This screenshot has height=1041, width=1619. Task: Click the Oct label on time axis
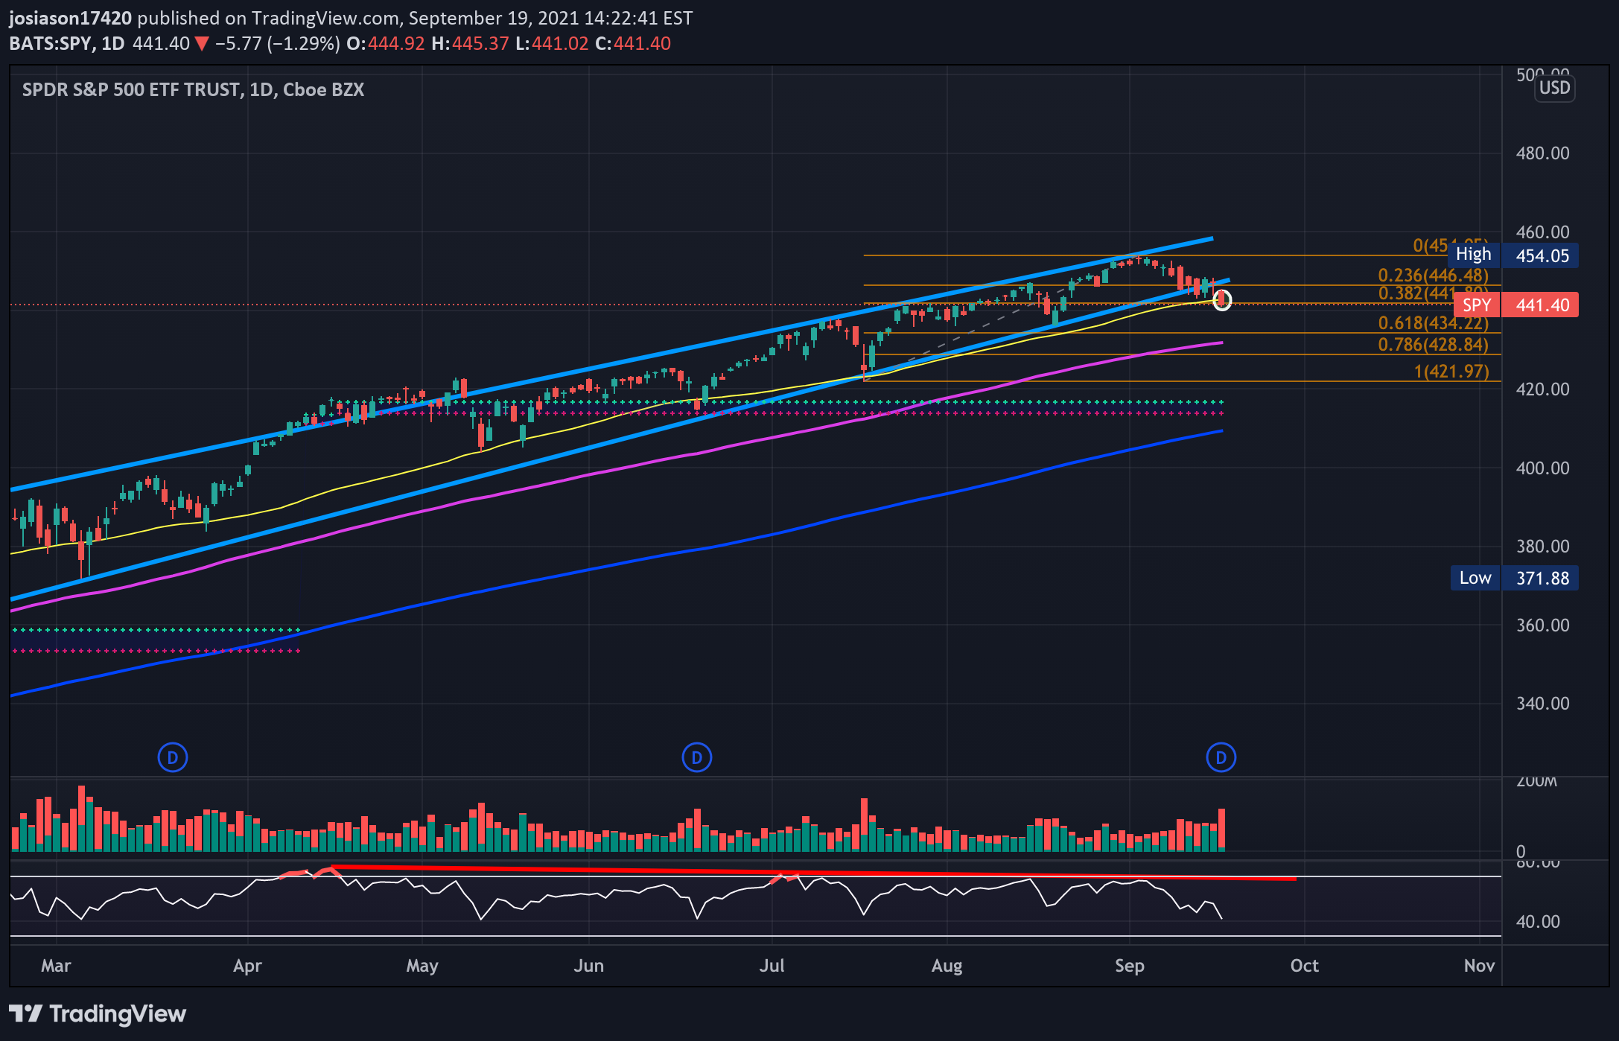[x=1305, y=966]
